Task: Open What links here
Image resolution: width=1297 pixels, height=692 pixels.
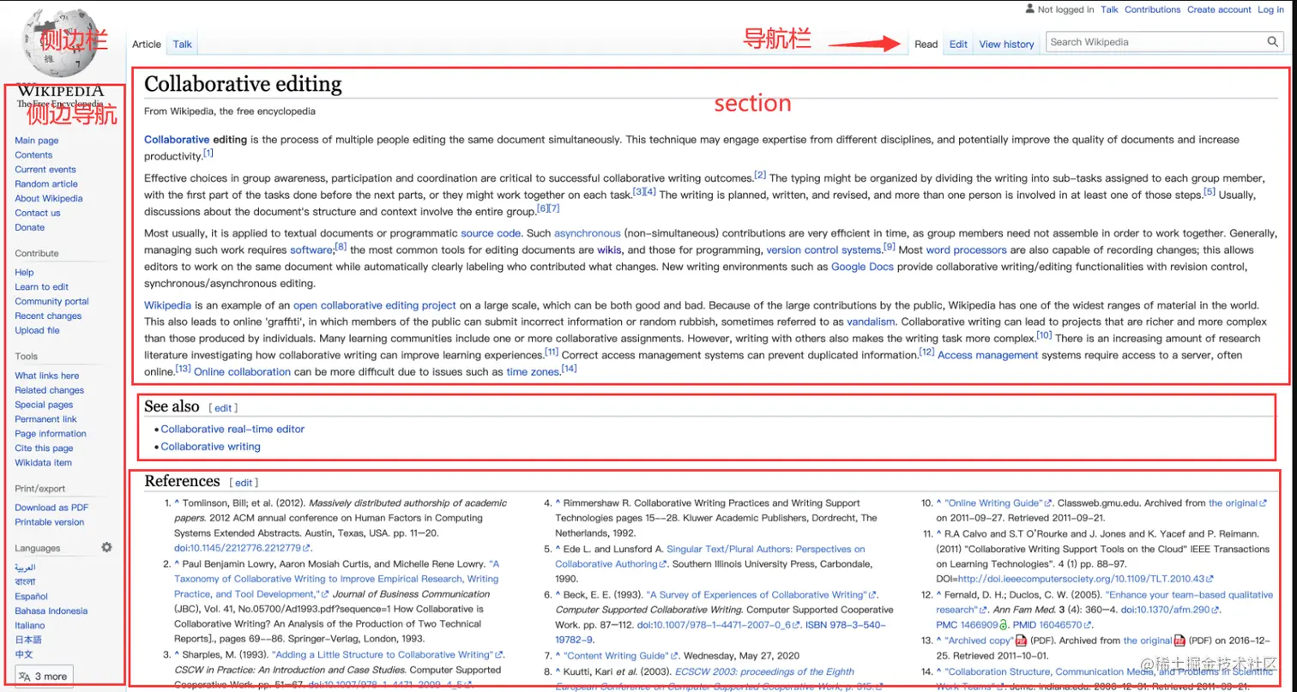Action: click(x=47, y=376)
